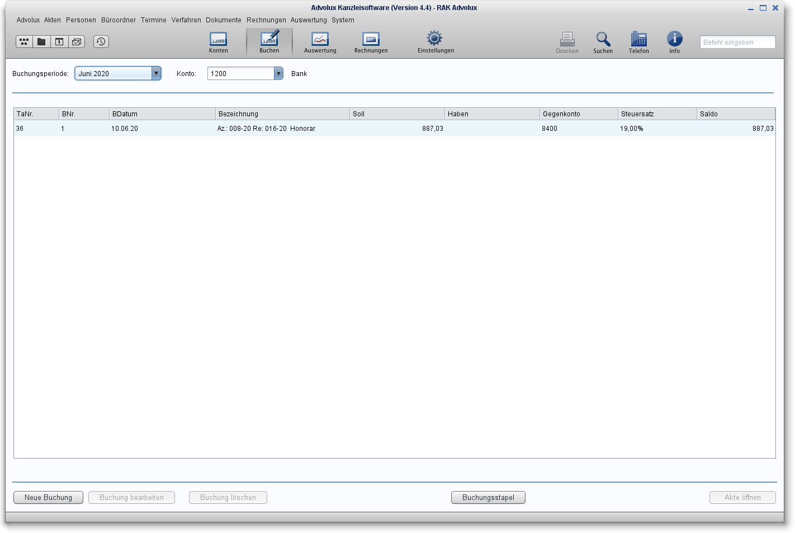Open the Konten module icon
The height and width of the screenshot is (533, 795).
pos(218,43)
